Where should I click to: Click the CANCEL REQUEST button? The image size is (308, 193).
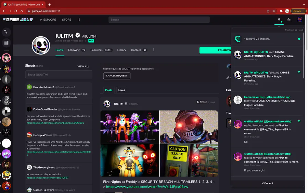[117, 76]
